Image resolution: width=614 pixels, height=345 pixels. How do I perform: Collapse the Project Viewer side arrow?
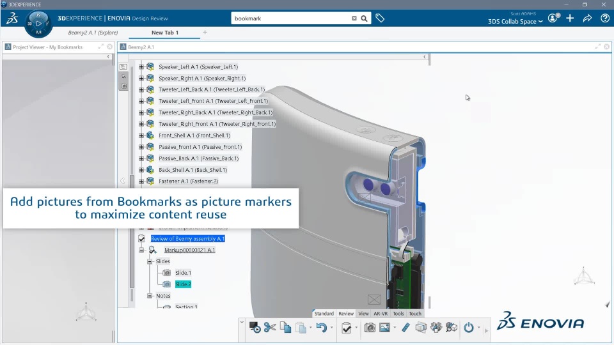(108, 57)
